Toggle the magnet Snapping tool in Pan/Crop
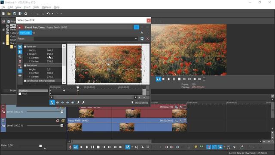The image size is (275, 155). (20, 61)
